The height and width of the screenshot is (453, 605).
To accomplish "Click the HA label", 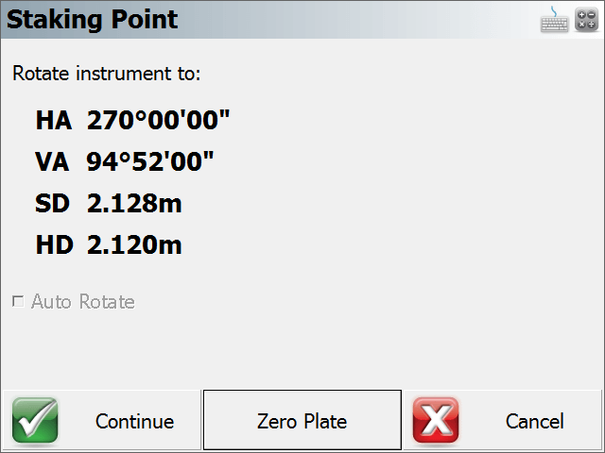I will point(54,120).
